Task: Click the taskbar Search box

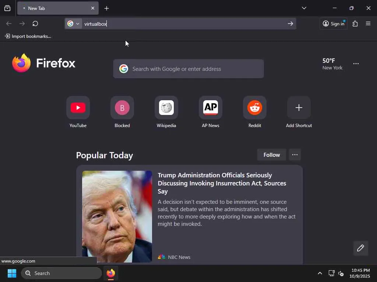Action: (x=61, y=273)
